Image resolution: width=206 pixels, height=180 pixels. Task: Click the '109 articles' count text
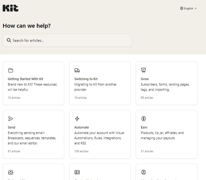(x=82, y=151)
